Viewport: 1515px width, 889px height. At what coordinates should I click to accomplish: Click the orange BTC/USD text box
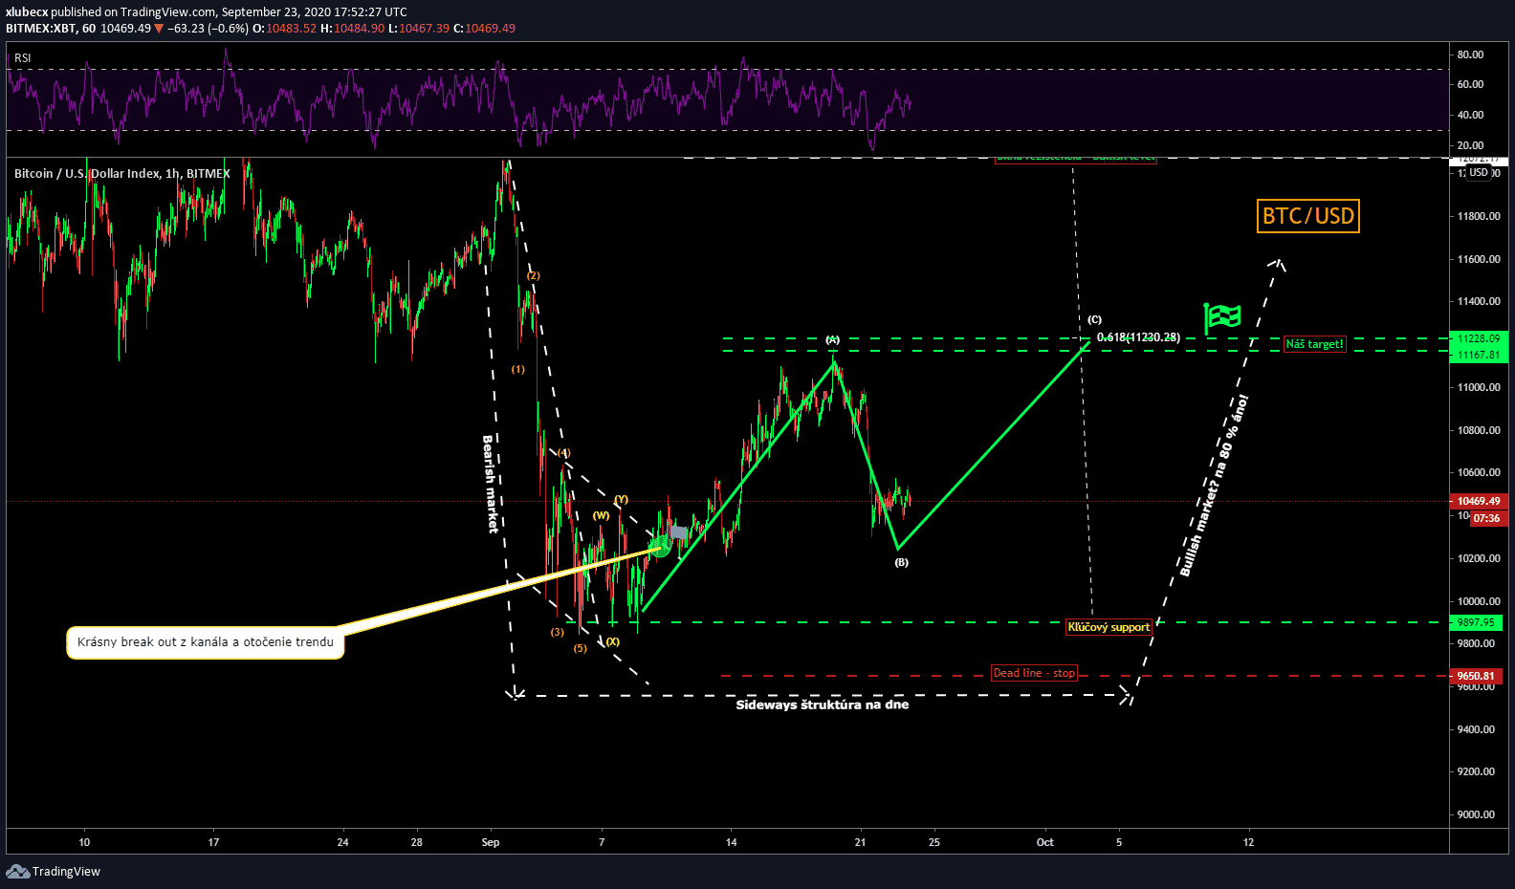click(1307, 216)
